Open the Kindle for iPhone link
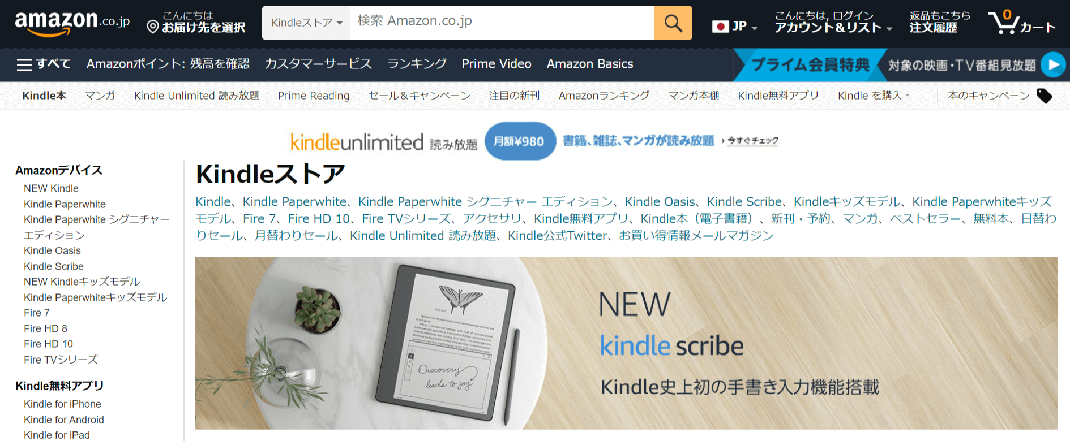The width and height of the screenshot is (1070, 441). (62, 404)
